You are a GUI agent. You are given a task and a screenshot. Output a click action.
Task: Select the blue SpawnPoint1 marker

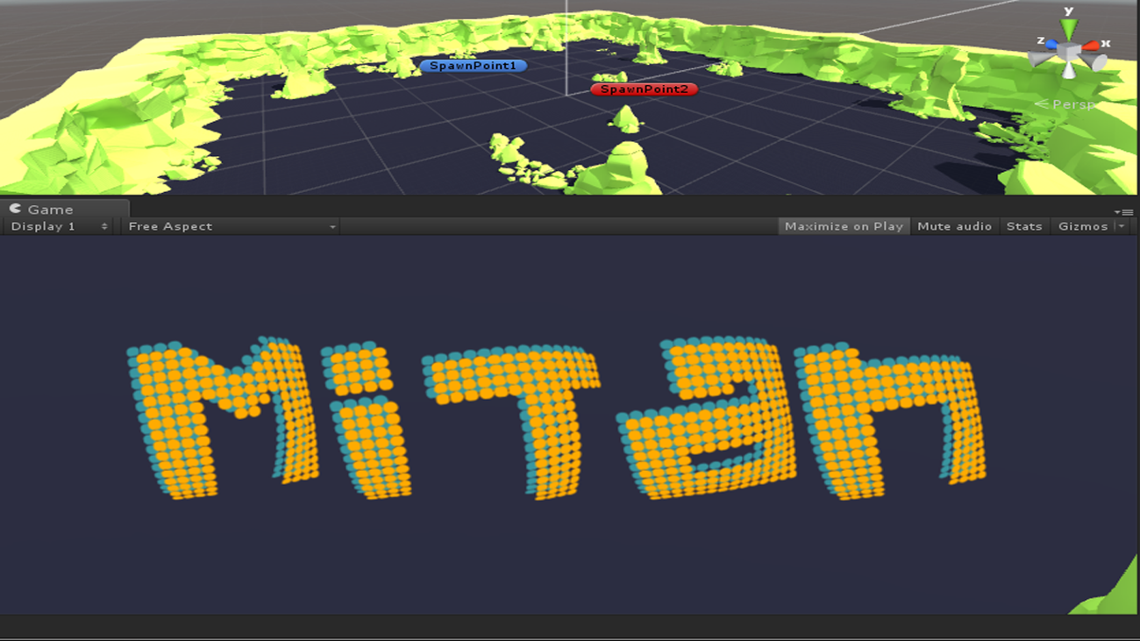click(473, 66)
